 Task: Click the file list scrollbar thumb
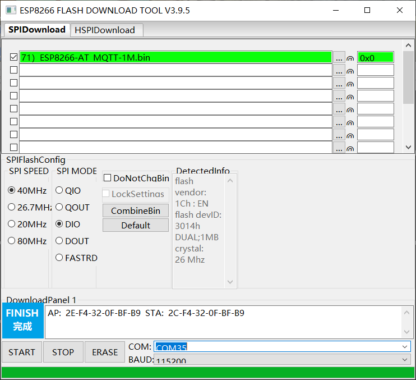click(408, 77)
